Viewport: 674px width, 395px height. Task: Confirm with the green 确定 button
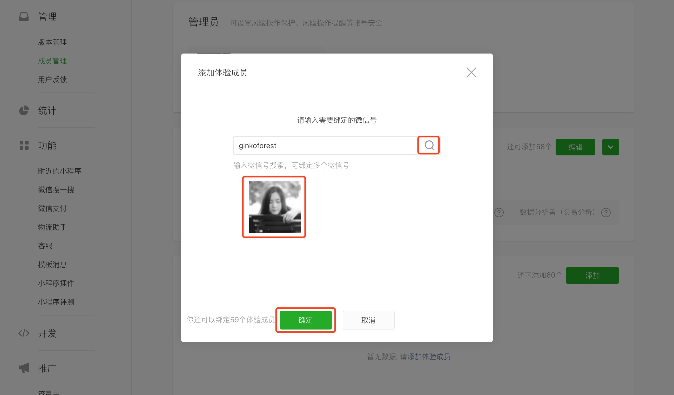click(x=306, y=320)
